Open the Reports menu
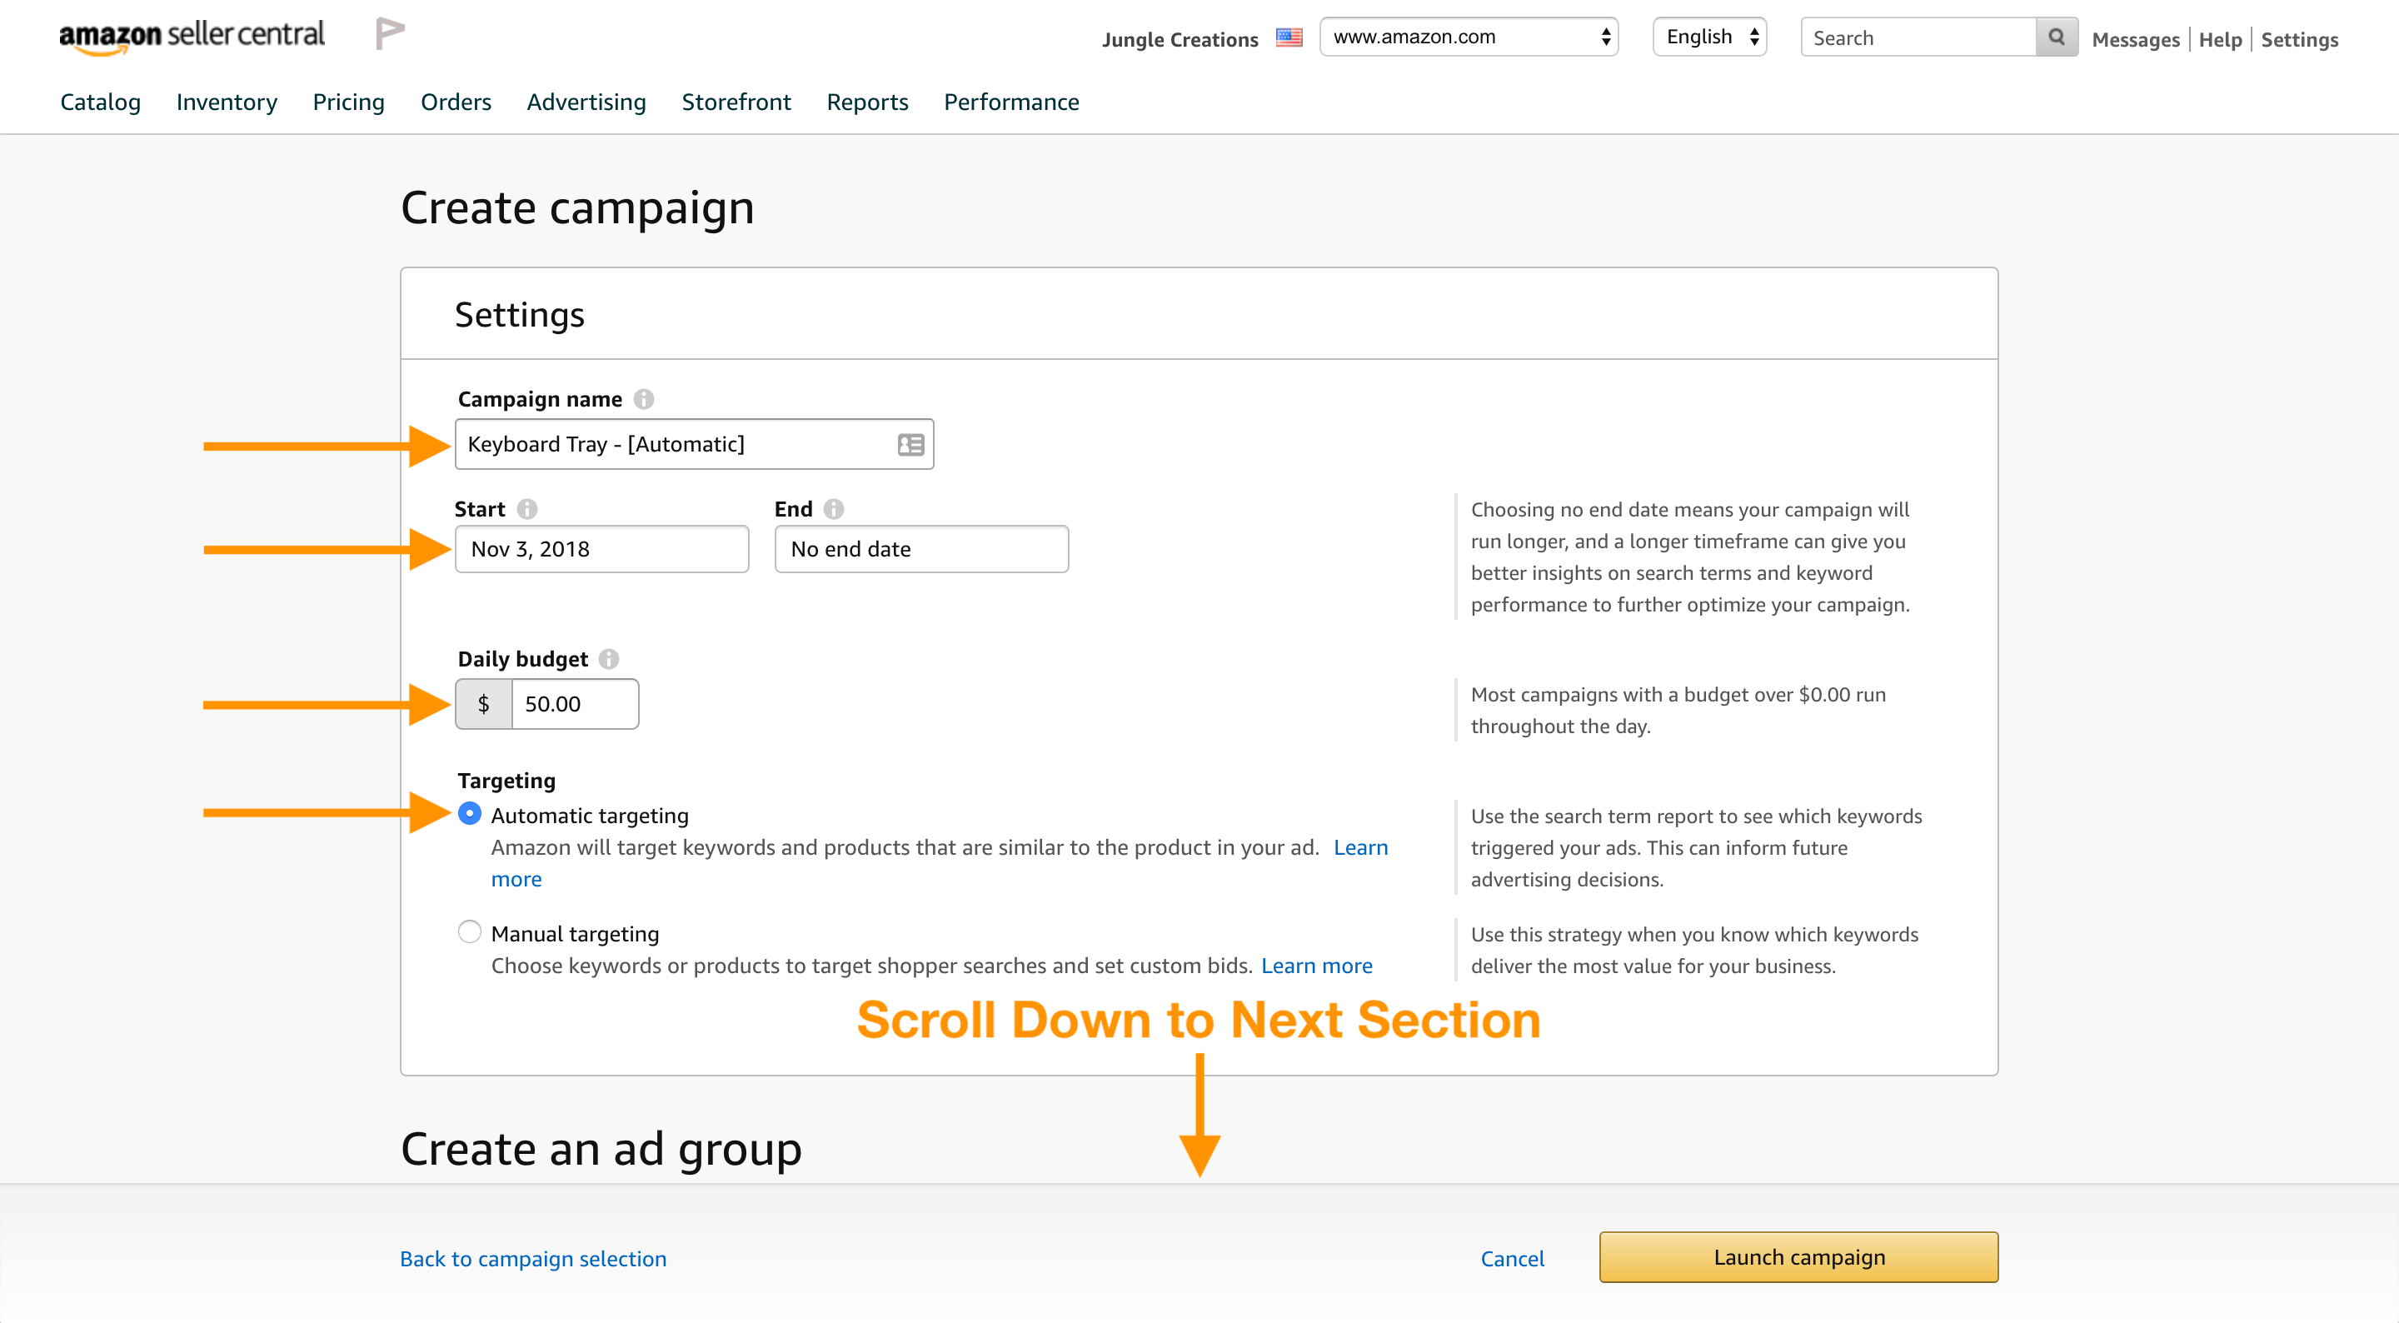This screenshot has height=1323, width=2399. pos(867,102)
